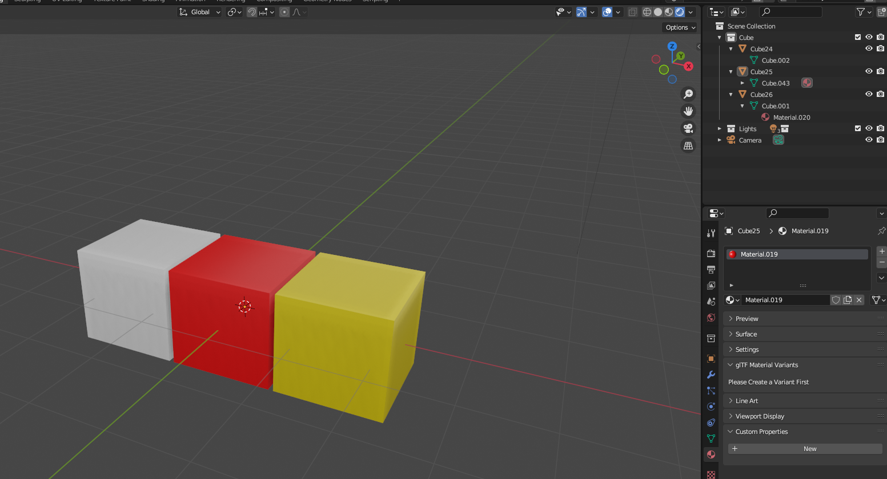
Task: Open the Scripting workspace tab
Action: [375, 1]
